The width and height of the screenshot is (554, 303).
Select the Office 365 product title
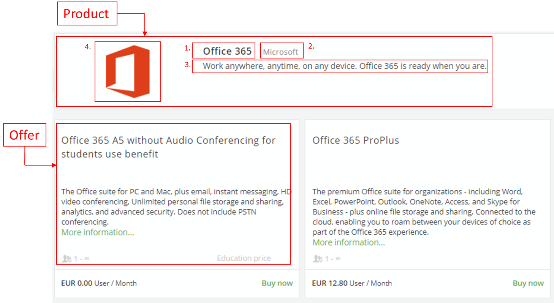point(227,51)
